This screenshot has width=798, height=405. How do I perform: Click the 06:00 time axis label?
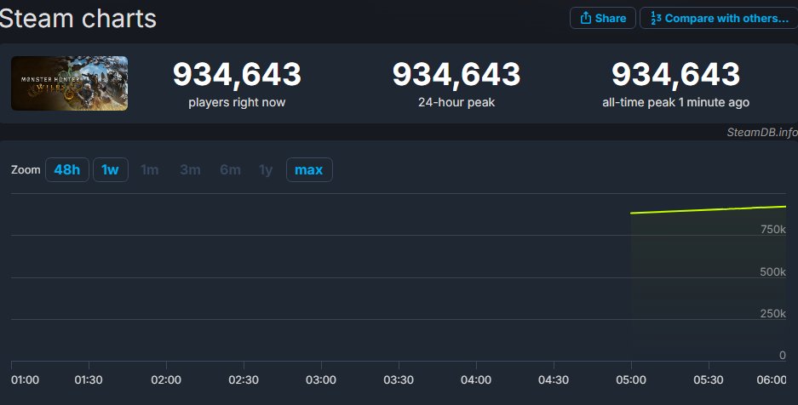pos(772,380)
